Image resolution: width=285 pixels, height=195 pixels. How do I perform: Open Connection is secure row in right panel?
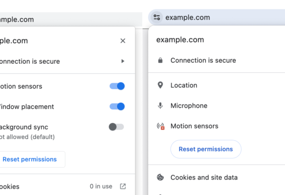point(217,60)
